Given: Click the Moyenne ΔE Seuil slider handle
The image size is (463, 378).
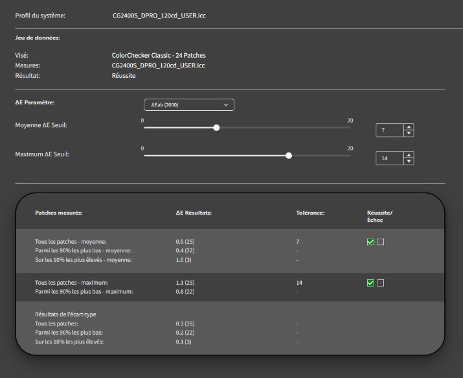Looking at the screenshot, I should pos(216,128).
